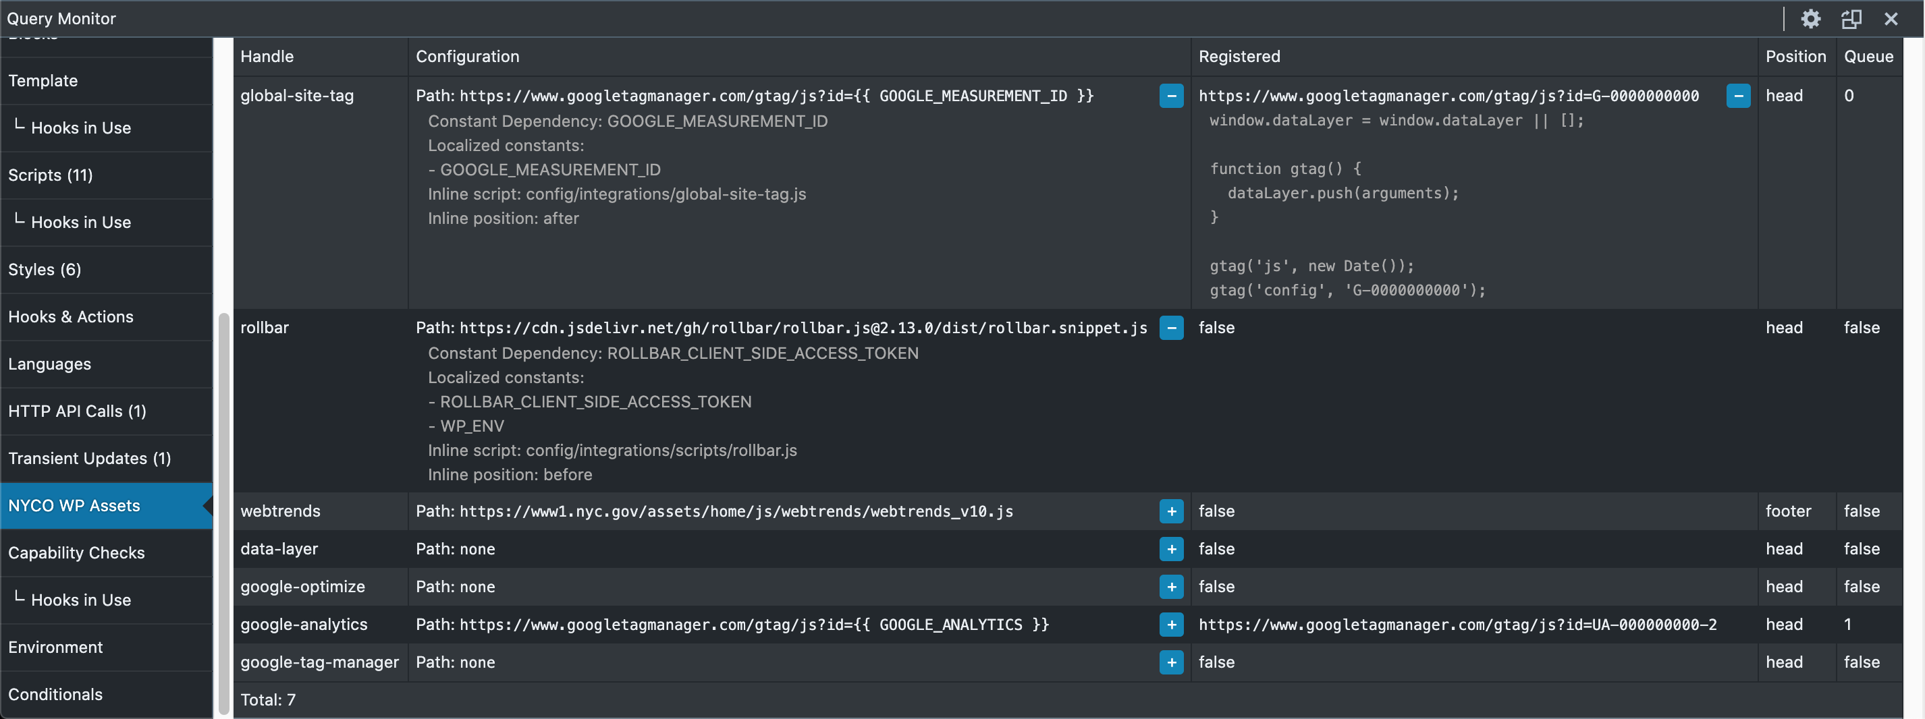Click the sidebar vertical scrollbar
1925x719 pixels.
(223, 514)
